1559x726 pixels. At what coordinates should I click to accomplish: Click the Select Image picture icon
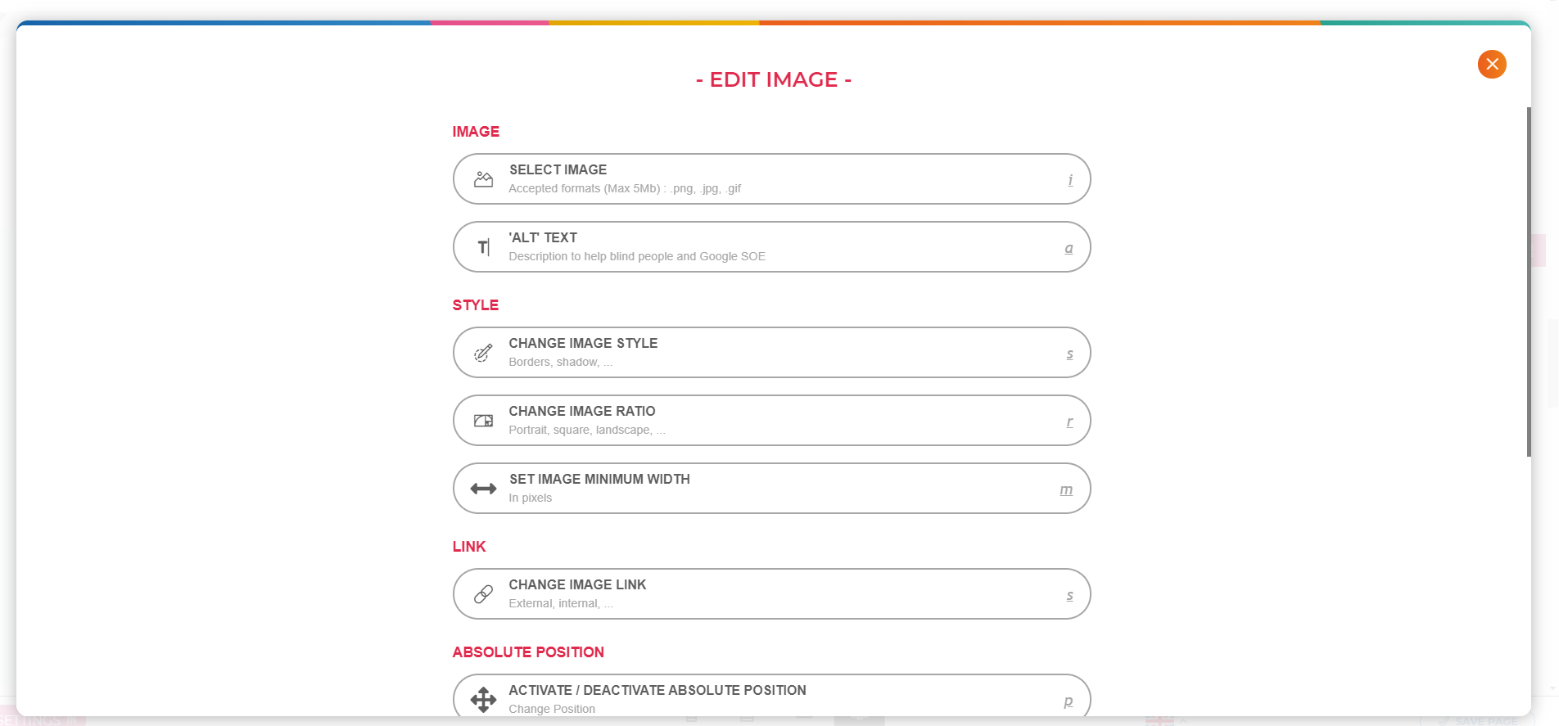(x=484, y=179)
